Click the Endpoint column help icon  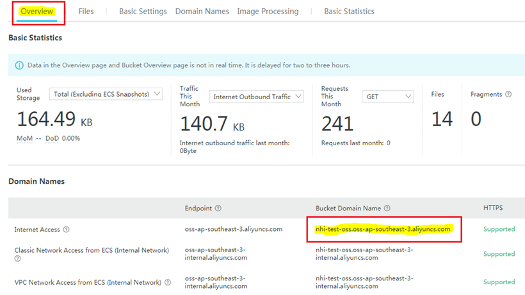click(x=218, y=209)
